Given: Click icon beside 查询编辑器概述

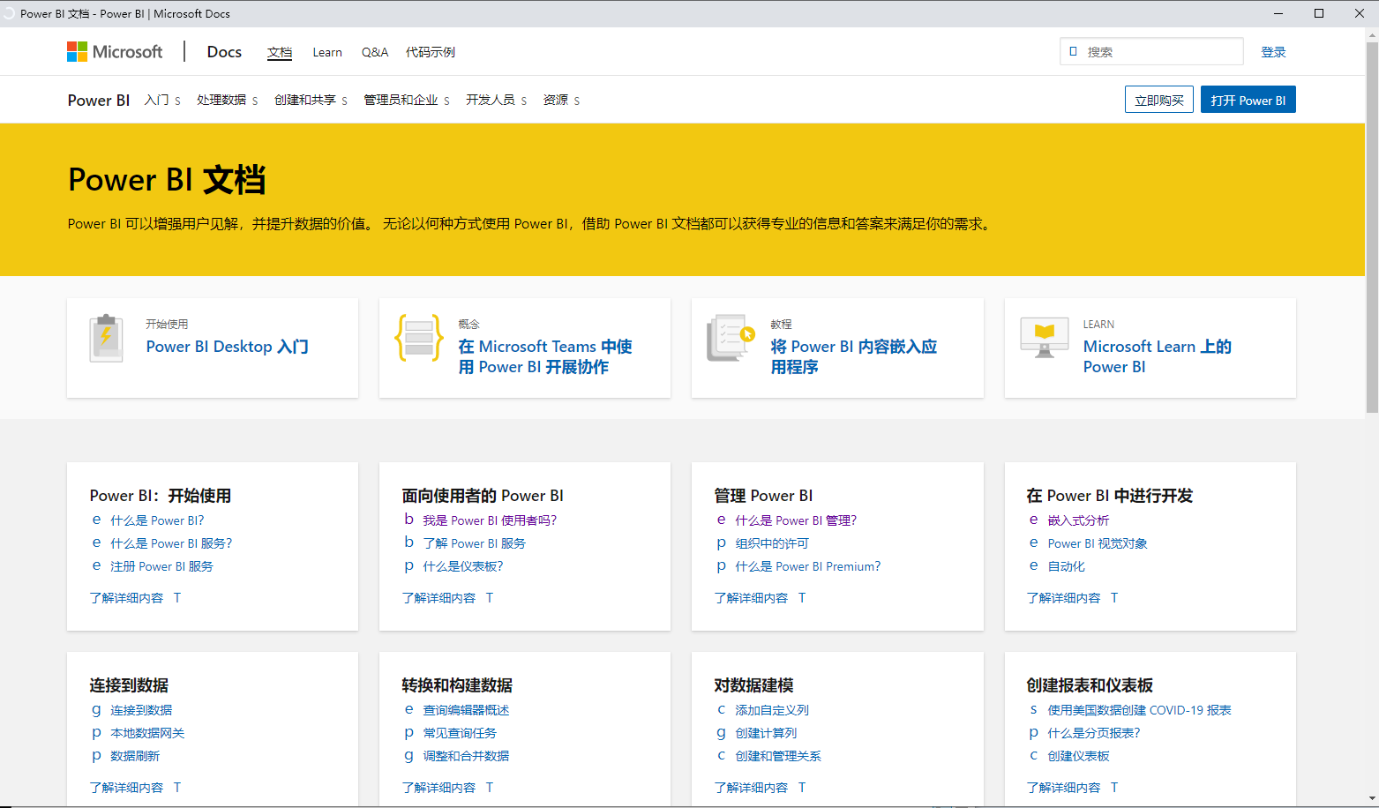Looking at the screenshot, I should point(409,710).
